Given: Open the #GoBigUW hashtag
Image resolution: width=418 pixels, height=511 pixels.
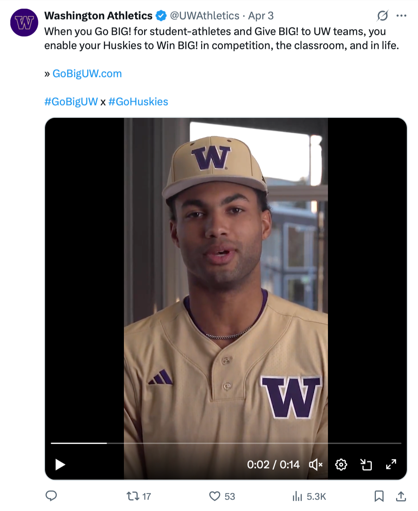Looking at the screenshot, I should pos(71,102).
